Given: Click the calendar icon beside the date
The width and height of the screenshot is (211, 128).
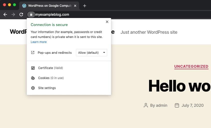Looking at the screenshot, I should pyautogui.click(x=177, y=105).
